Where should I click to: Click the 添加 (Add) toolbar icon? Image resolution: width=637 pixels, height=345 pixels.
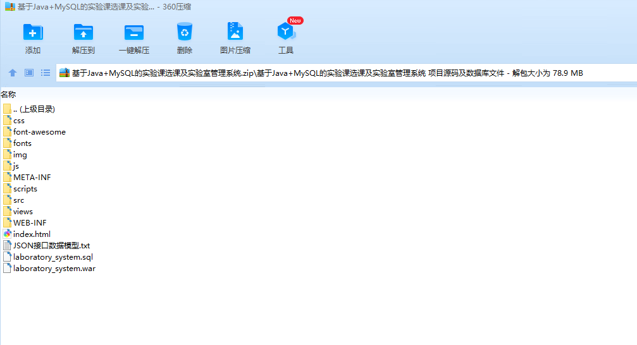[x=33, y=32]
